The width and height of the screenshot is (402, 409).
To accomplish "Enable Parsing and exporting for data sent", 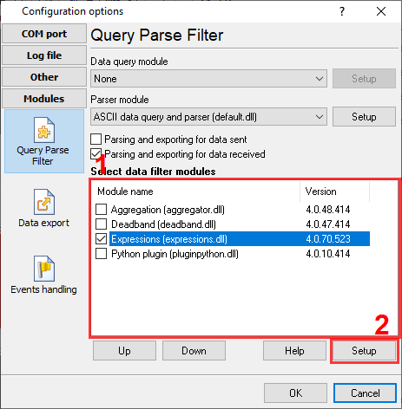I will coord(96,140).
